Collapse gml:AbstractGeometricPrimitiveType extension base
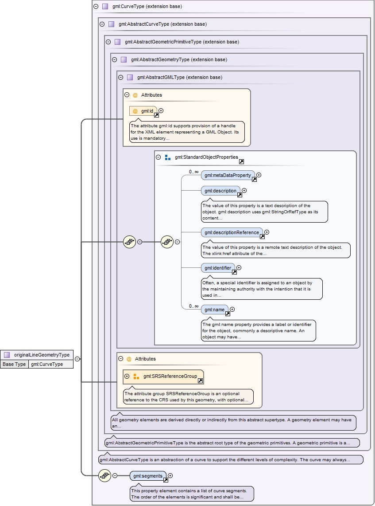Screen dimensions: 375x506 coord(108,42)
